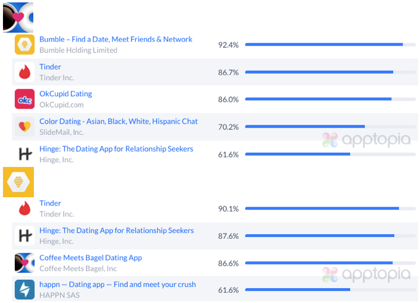Image resolution: width=420 pixels, height=303 pixels.
Task: Click the Apptopia watermark logo near Hinge
Action: 366,140
